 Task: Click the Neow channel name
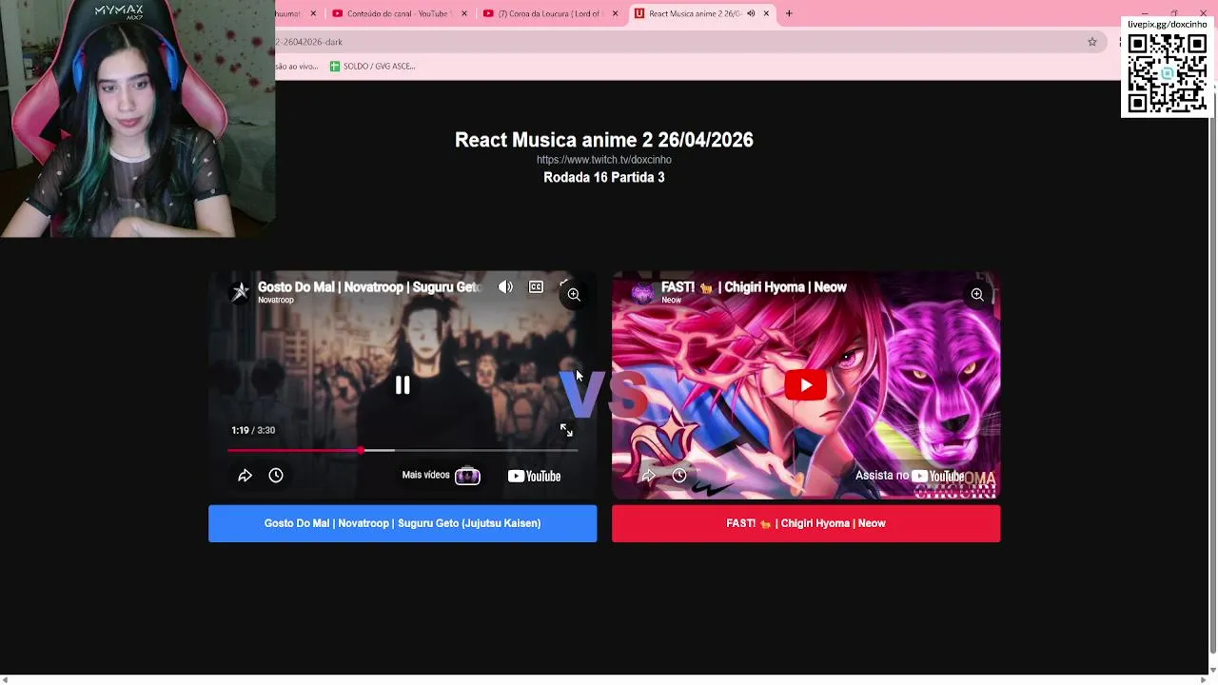coord(671,300)
